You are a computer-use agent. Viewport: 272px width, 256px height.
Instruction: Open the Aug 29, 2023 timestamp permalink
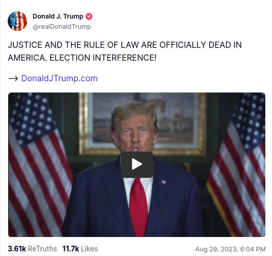[x=230, y=249]
